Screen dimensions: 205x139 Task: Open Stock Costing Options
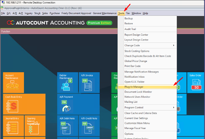(147, 51)
